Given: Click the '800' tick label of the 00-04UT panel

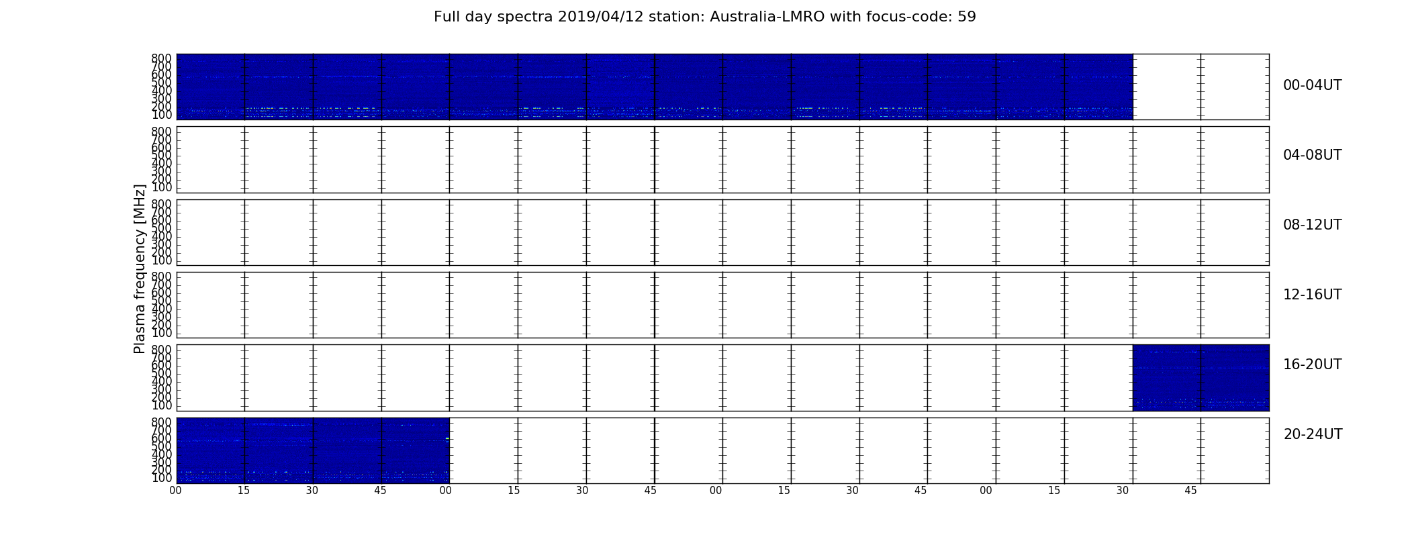Looking at the screenshot, I should click(162, 58).
